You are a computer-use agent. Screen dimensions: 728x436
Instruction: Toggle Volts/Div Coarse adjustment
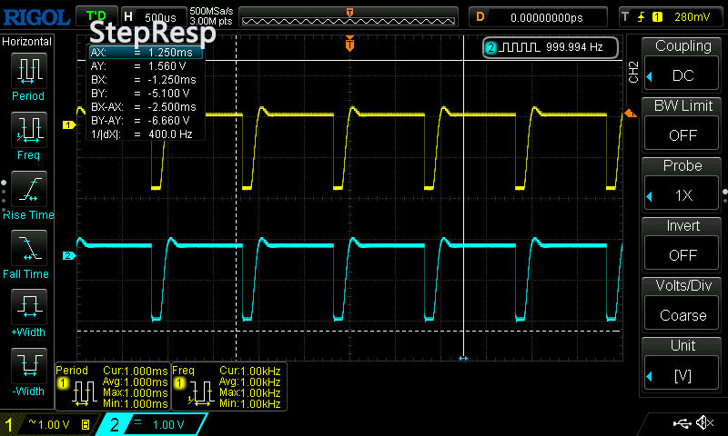(x=682, y=303)
